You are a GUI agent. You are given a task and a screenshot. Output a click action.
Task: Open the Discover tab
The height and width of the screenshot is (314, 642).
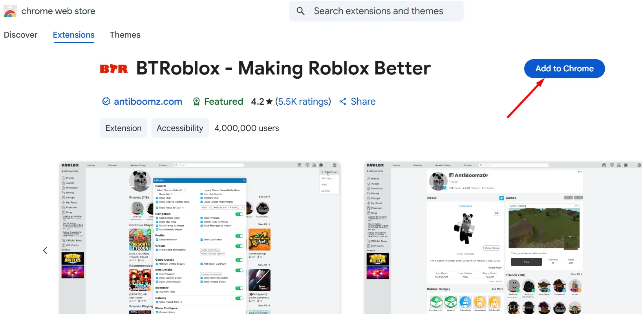pyautogui.click(x=20, y=35)
